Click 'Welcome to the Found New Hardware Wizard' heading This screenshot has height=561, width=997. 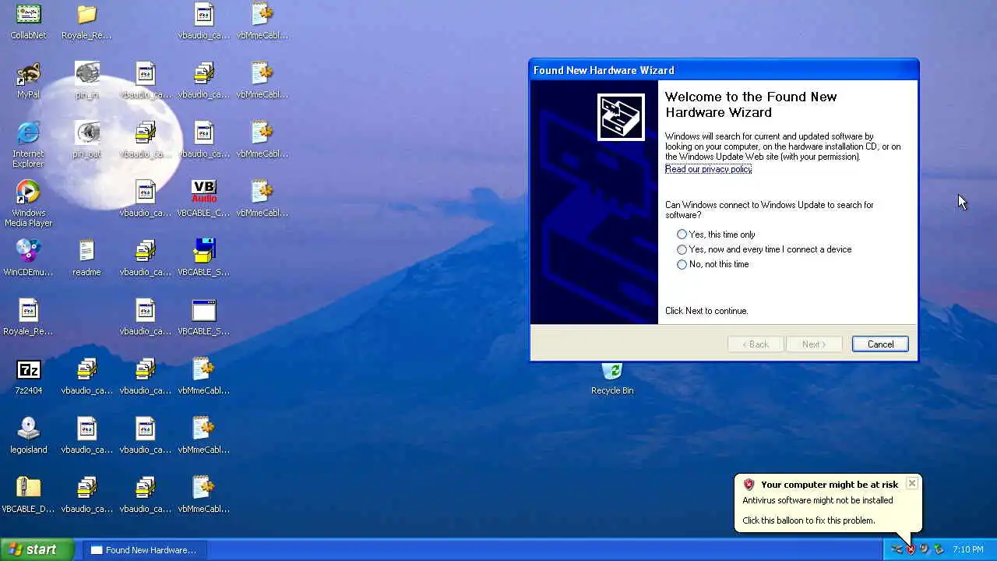751,104
